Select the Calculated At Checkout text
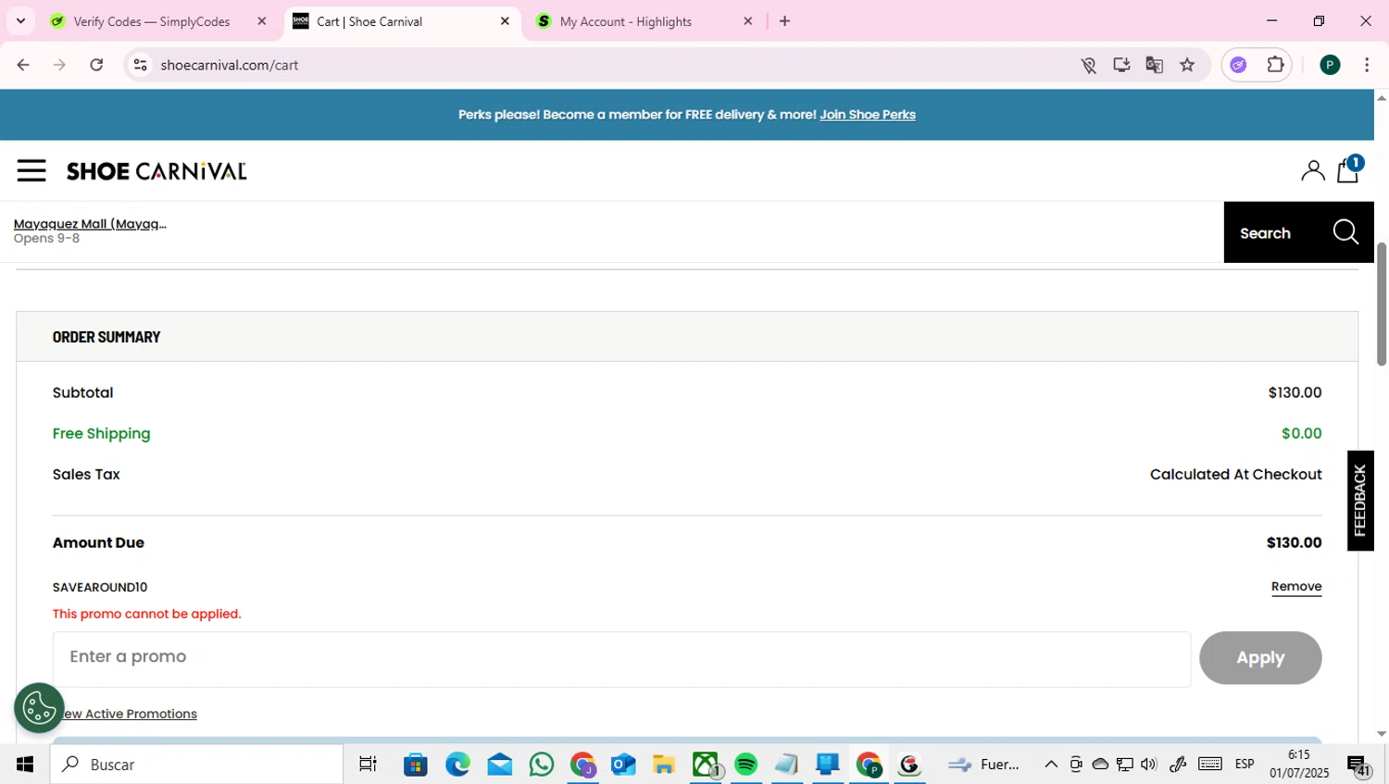The height and width of the screenshot is (784, 1389). click(1235, 474)
